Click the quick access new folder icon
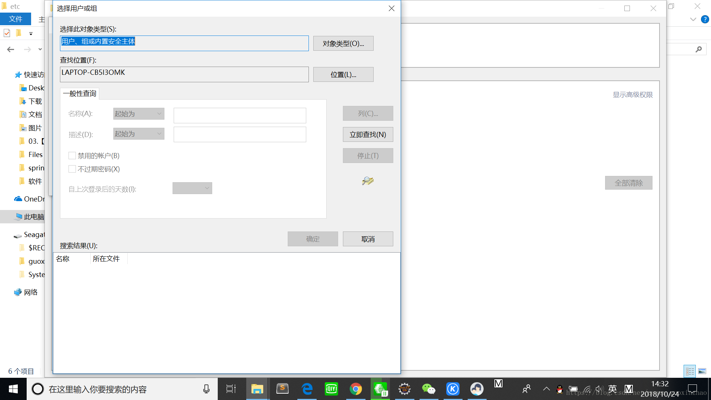Screen dimensions: 711x400 coord(19,33)
